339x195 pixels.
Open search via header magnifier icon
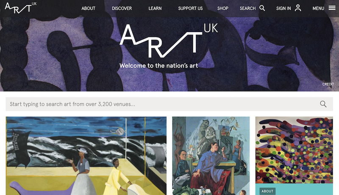coord(262,8)
